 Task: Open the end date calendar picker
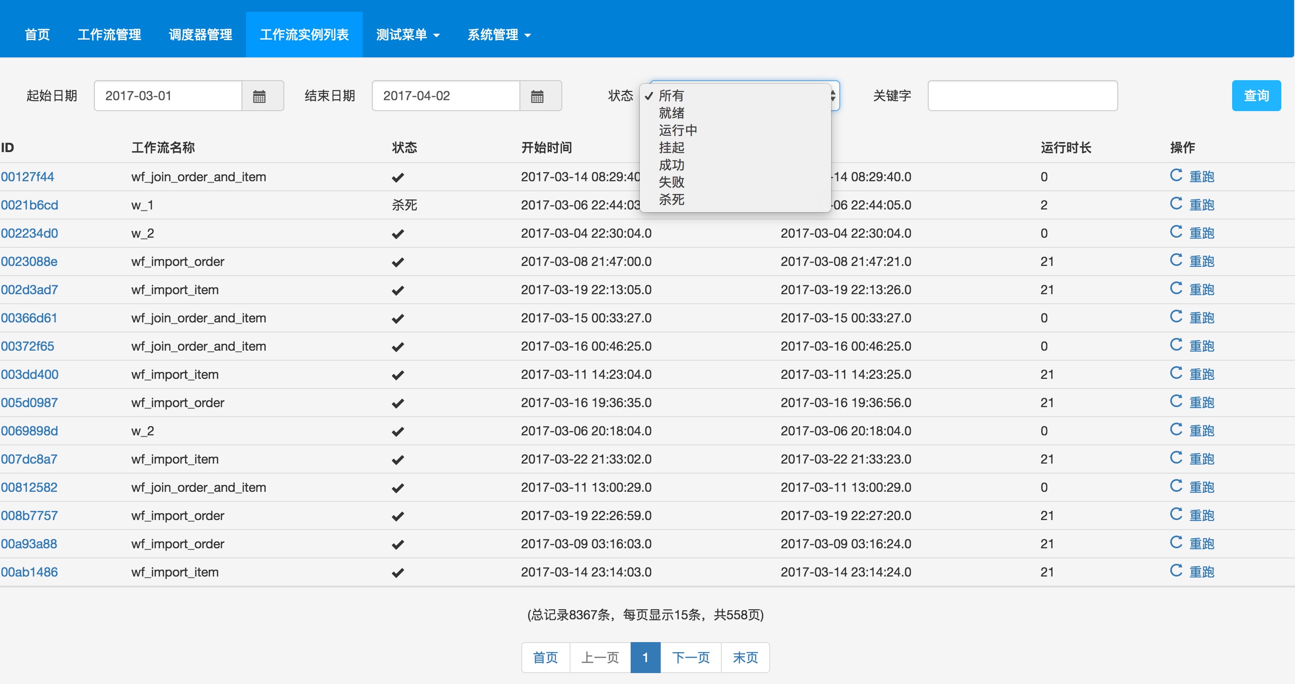537,96
